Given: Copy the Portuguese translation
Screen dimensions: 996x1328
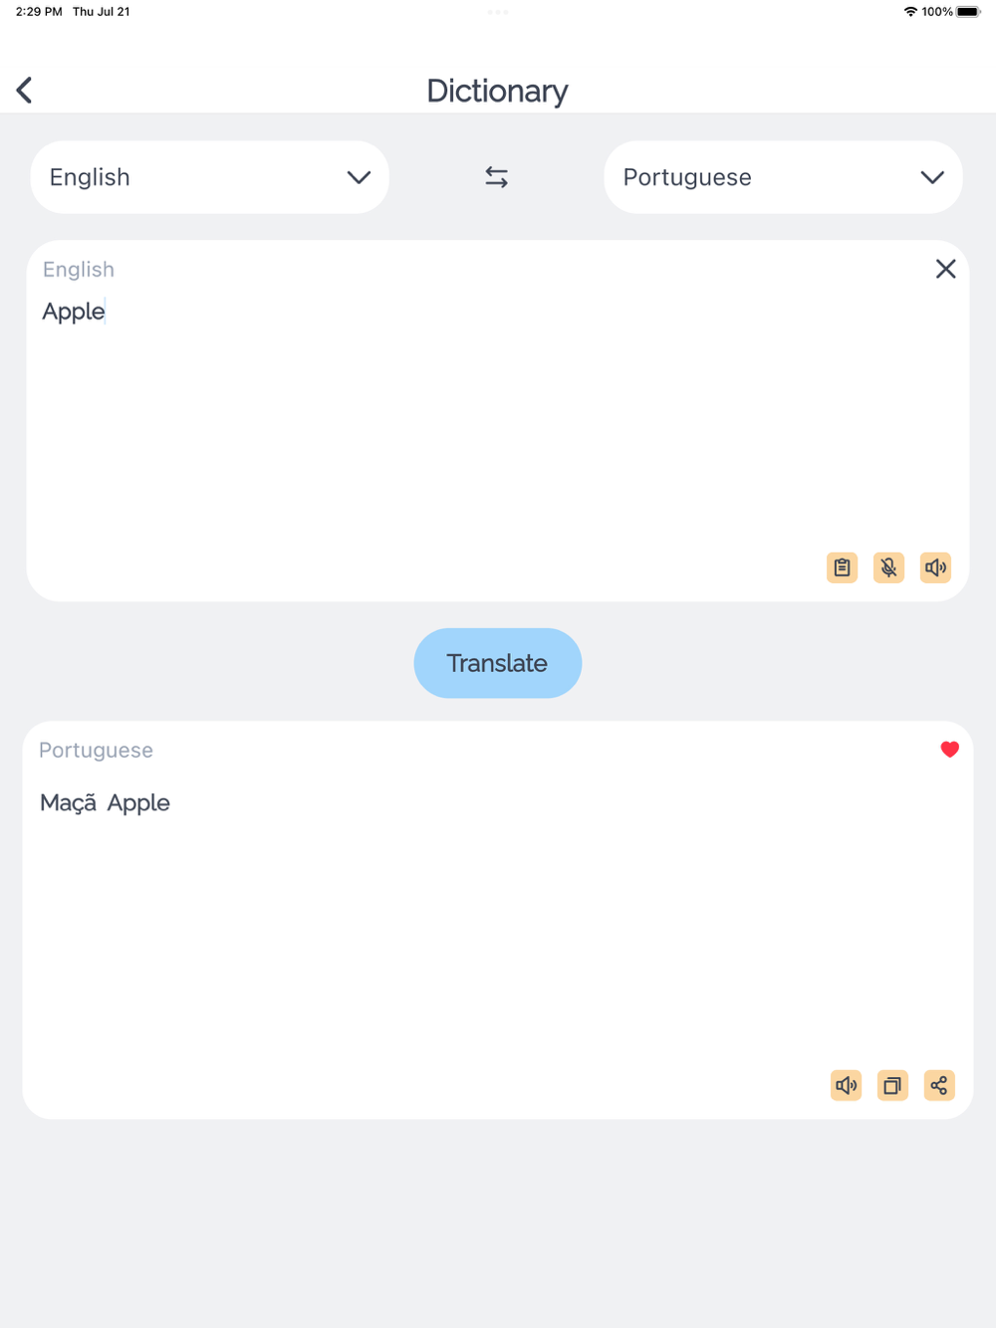Looking at the screenshot, I should 892,1085.
